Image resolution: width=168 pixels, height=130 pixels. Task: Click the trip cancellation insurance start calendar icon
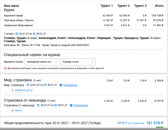click(38, 105)
